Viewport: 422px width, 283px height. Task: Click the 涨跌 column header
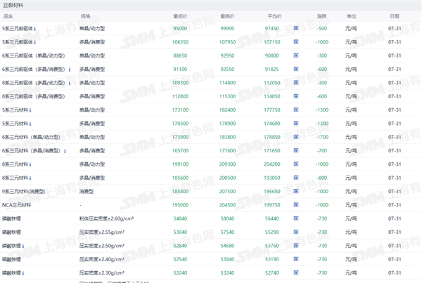tap(322, 16)
